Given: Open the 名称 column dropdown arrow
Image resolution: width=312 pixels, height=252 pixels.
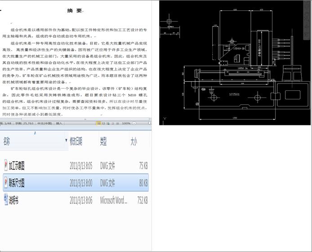Looking at the screenshot, I should (66, 141).
